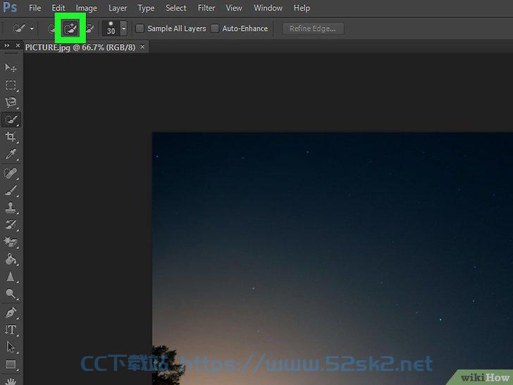Enable Auto-Enhance checkbox
The width and height of the screenshot is (513, 385).
215,28
